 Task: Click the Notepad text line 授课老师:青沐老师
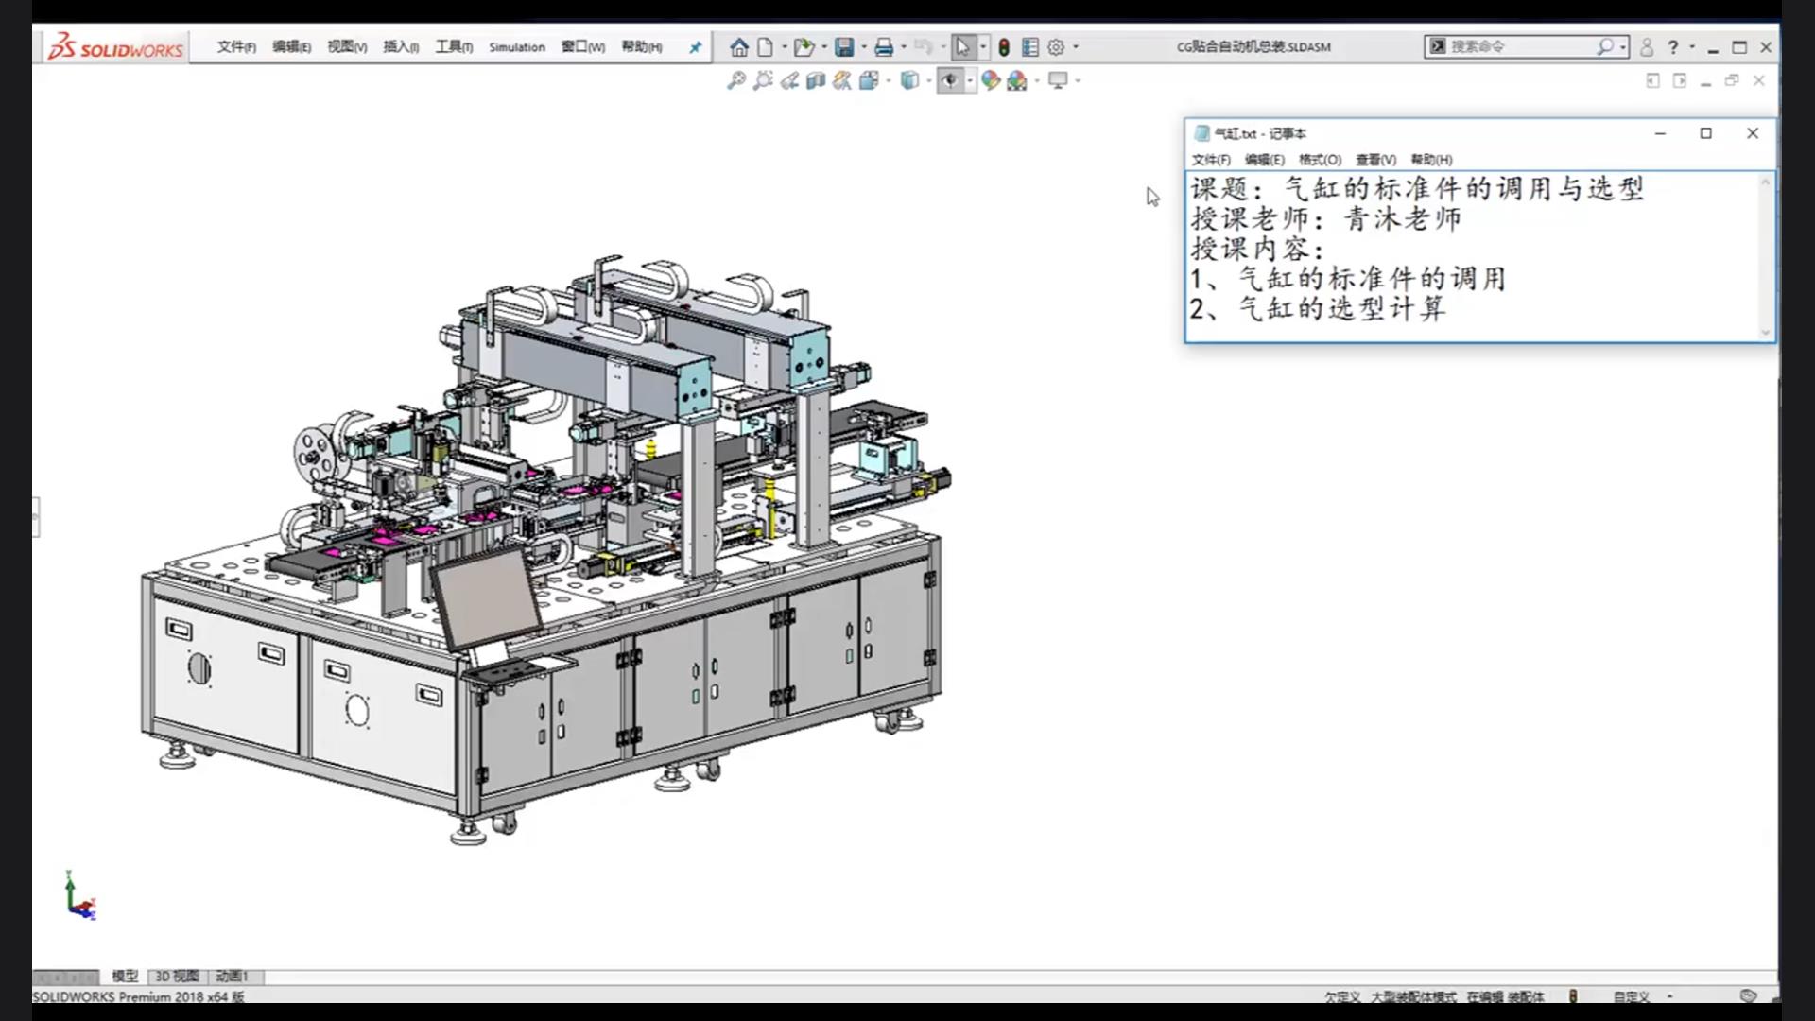(x=1326, y=219)
